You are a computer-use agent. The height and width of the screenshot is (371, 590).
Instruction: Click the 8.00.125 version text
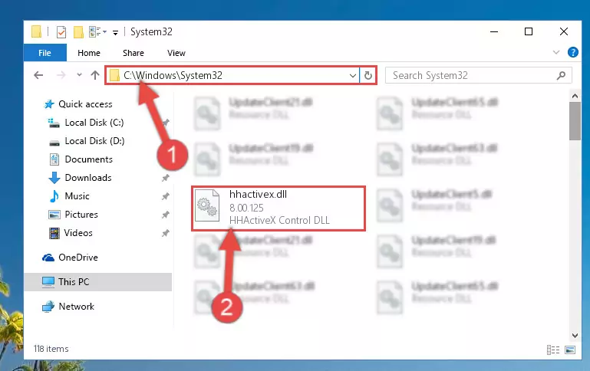[x=246, y=208]
